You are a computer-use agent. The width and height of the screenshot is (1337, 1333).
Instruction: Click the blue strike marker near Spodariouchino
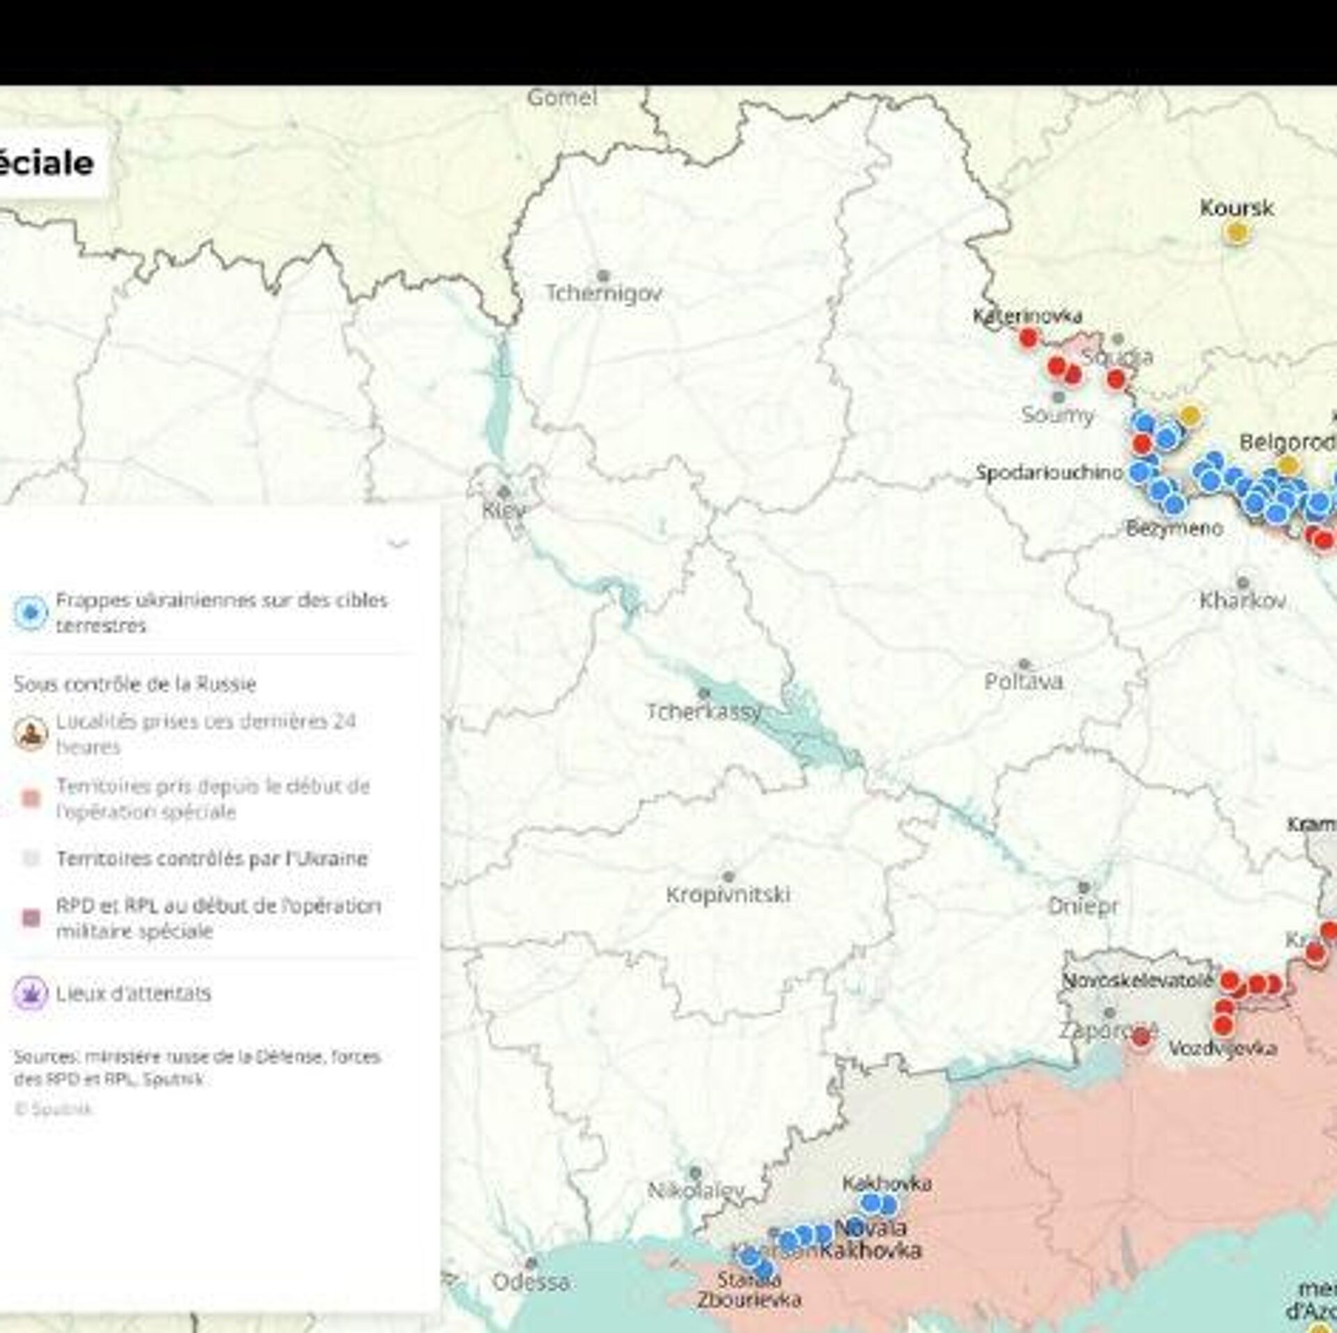(1140, 471)
